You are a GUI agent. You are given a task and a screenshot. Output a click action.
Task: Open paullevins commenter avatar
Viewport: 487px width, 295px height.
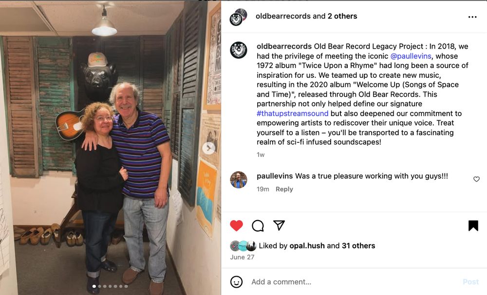(239, 180)
